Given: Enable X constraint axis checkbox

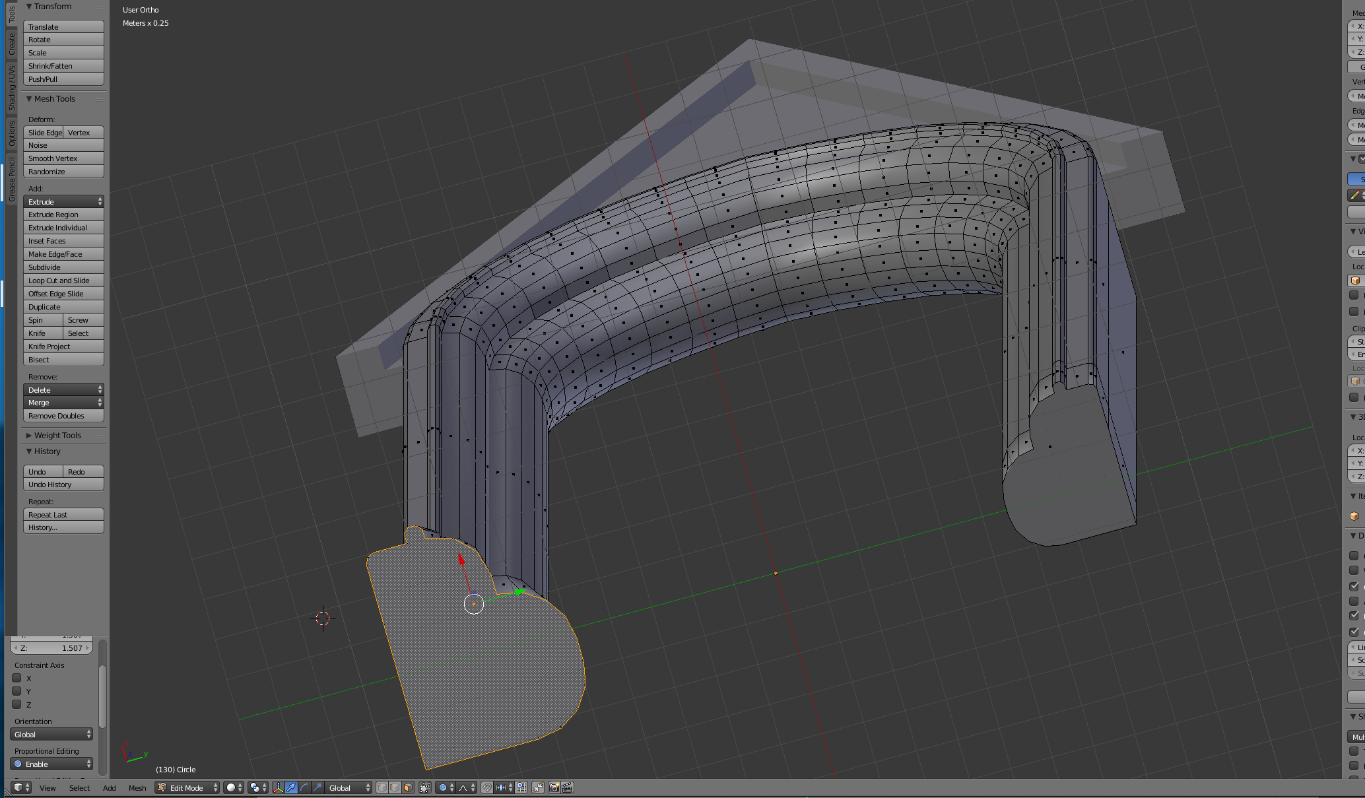Looking at the screenshot, I should tap(17, 678).
